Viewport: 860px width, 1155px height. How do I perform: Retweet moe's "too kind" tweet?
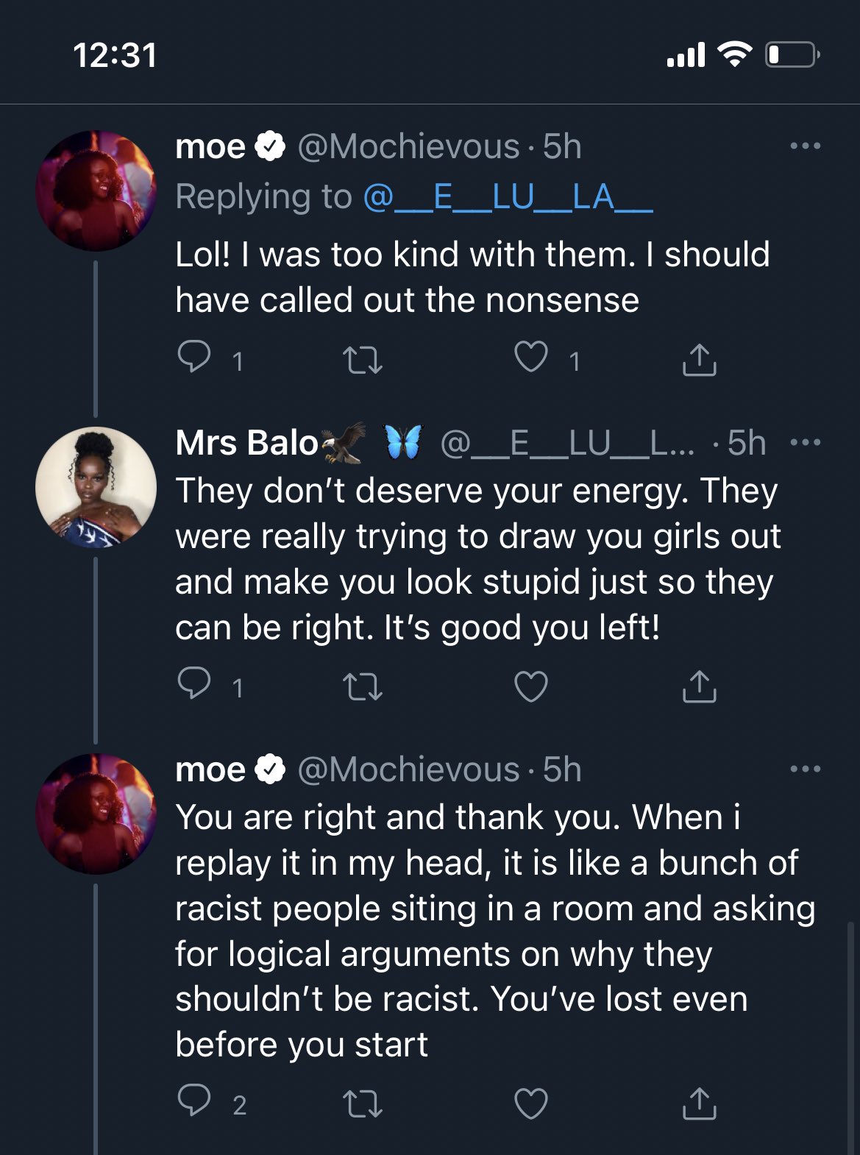363,360
